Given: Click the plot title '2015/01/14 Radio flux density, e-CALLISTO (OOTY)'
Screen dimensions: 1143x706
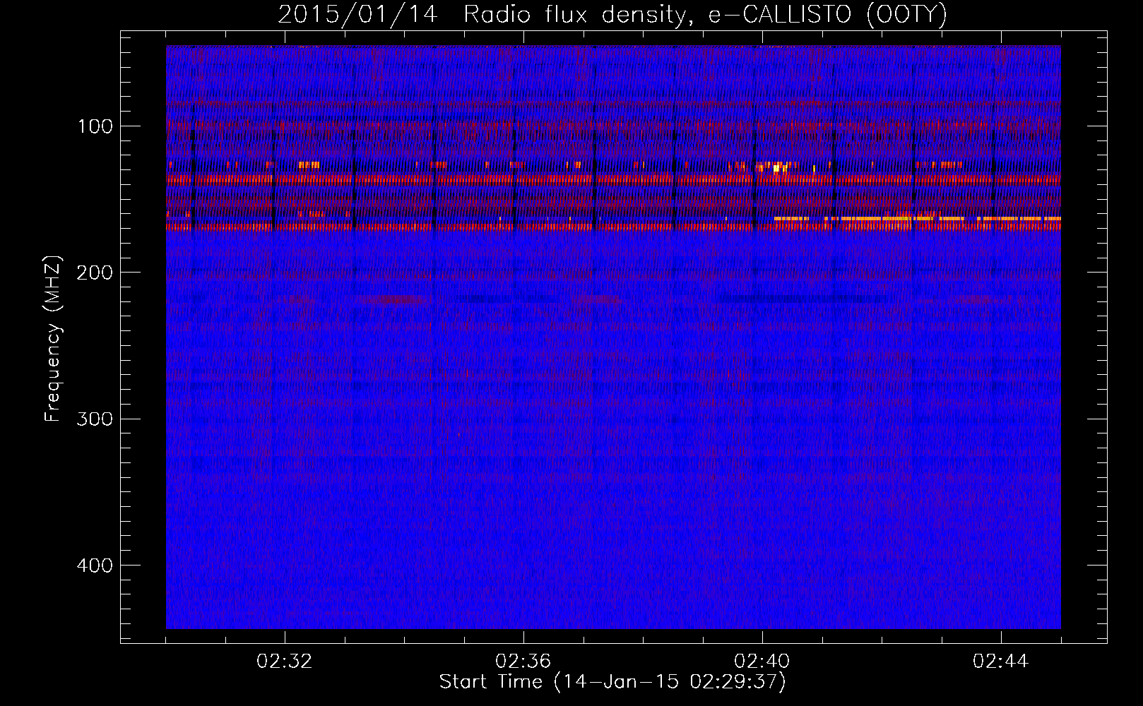Looking at the screenshot, I should (x=612, y=13).
